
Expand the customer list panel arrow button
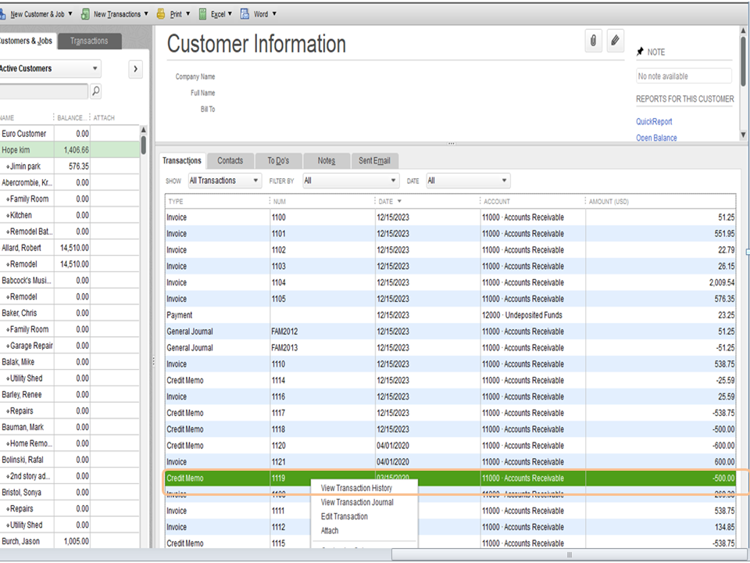click(135, 69)
